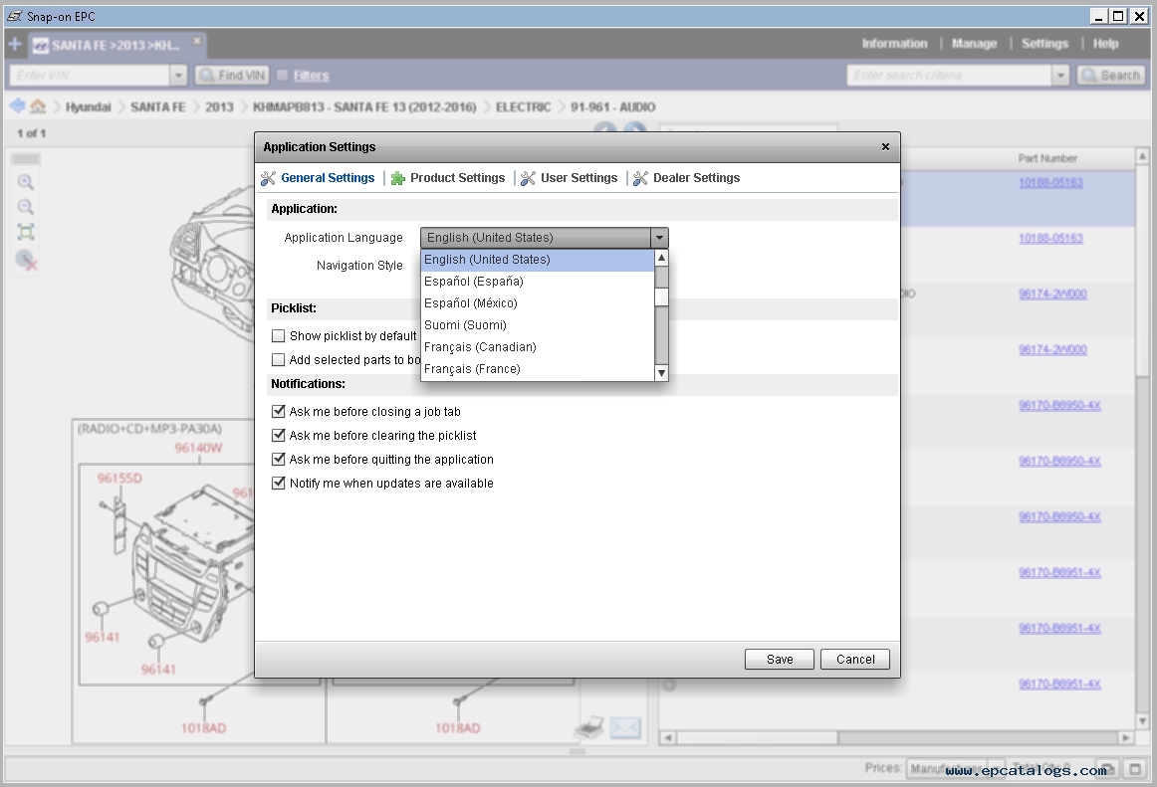Maximize the Snap-on EPC window
Viewport: 1157px width, 787px height.
pyautogui.click(x=1118, y=16)
